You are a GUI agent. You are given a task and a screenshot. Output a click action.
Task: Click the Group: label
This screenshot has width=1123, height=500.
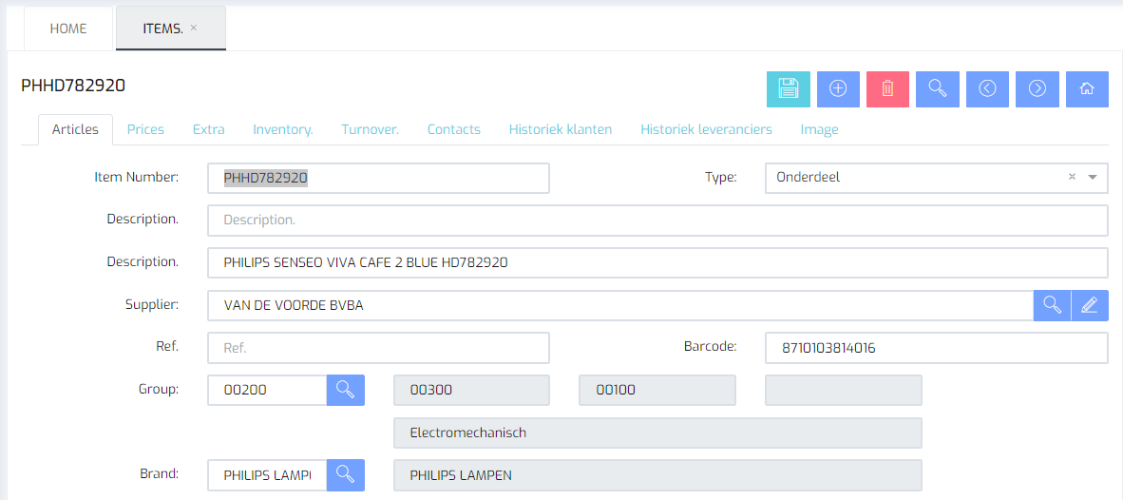(x=159, y=389)
